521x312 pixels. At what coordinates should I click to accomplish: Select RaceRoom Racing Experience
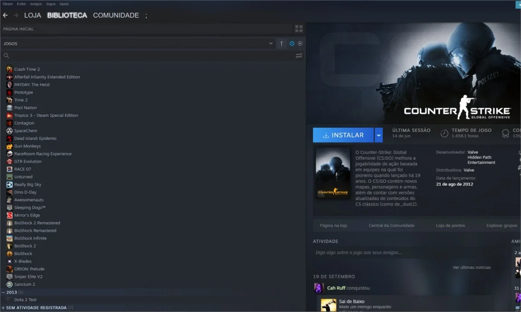[x=43, y=154]
